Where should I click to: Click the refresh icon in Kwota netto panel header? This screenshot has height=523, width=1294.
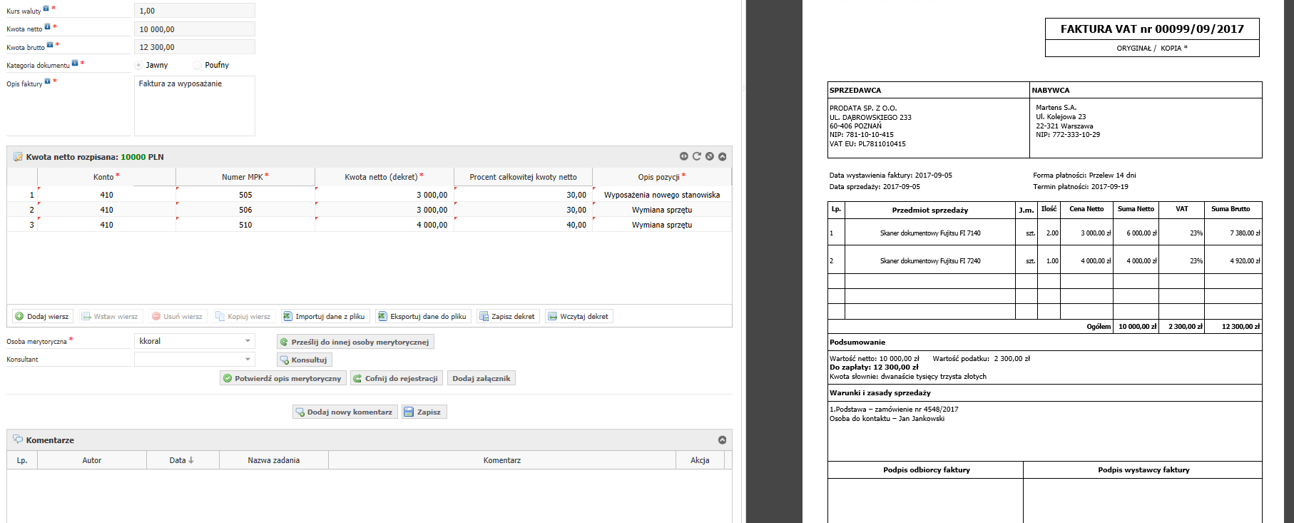point(696,156)
